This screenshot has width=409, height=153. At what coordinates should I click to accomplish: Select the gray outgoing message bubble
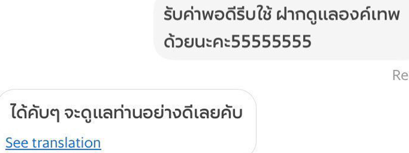point(282,30)
